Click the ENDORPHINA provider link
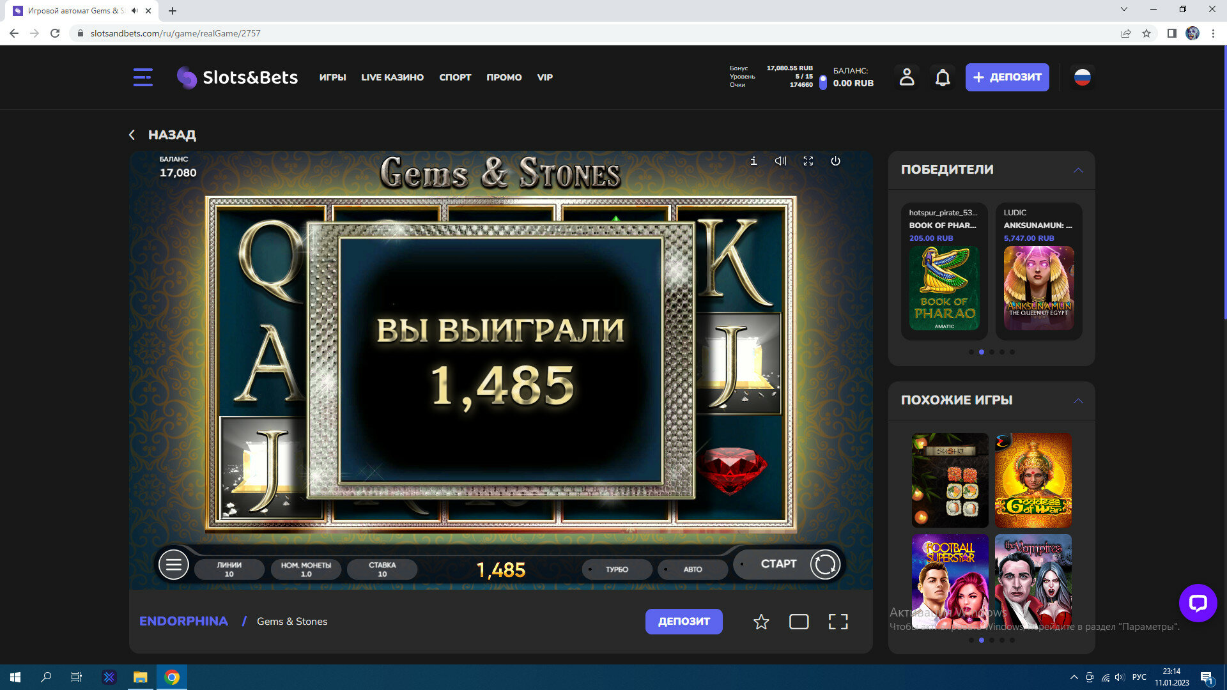 [183, 621]
